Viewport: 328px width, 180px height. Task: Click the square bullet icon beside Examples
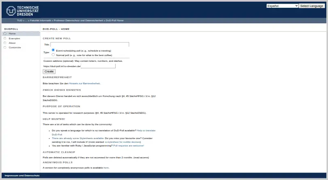point(5,38)
